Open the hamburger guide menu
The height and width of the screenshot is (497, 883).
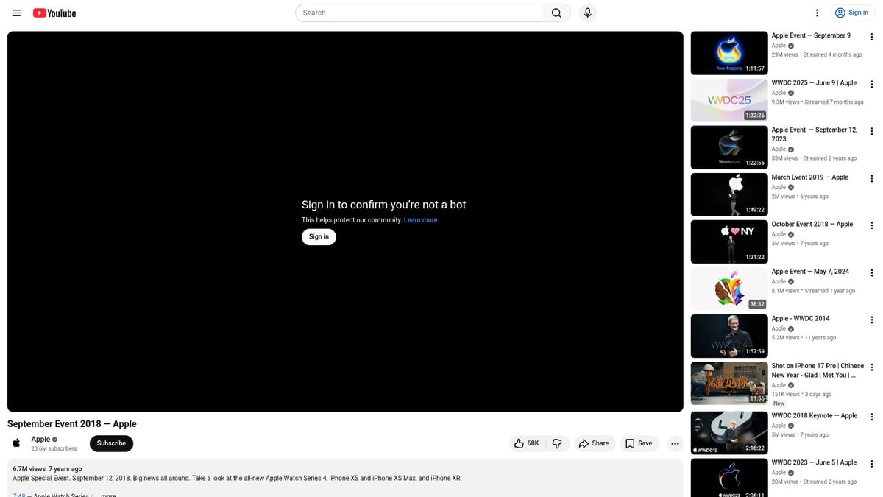click(15, 13)
